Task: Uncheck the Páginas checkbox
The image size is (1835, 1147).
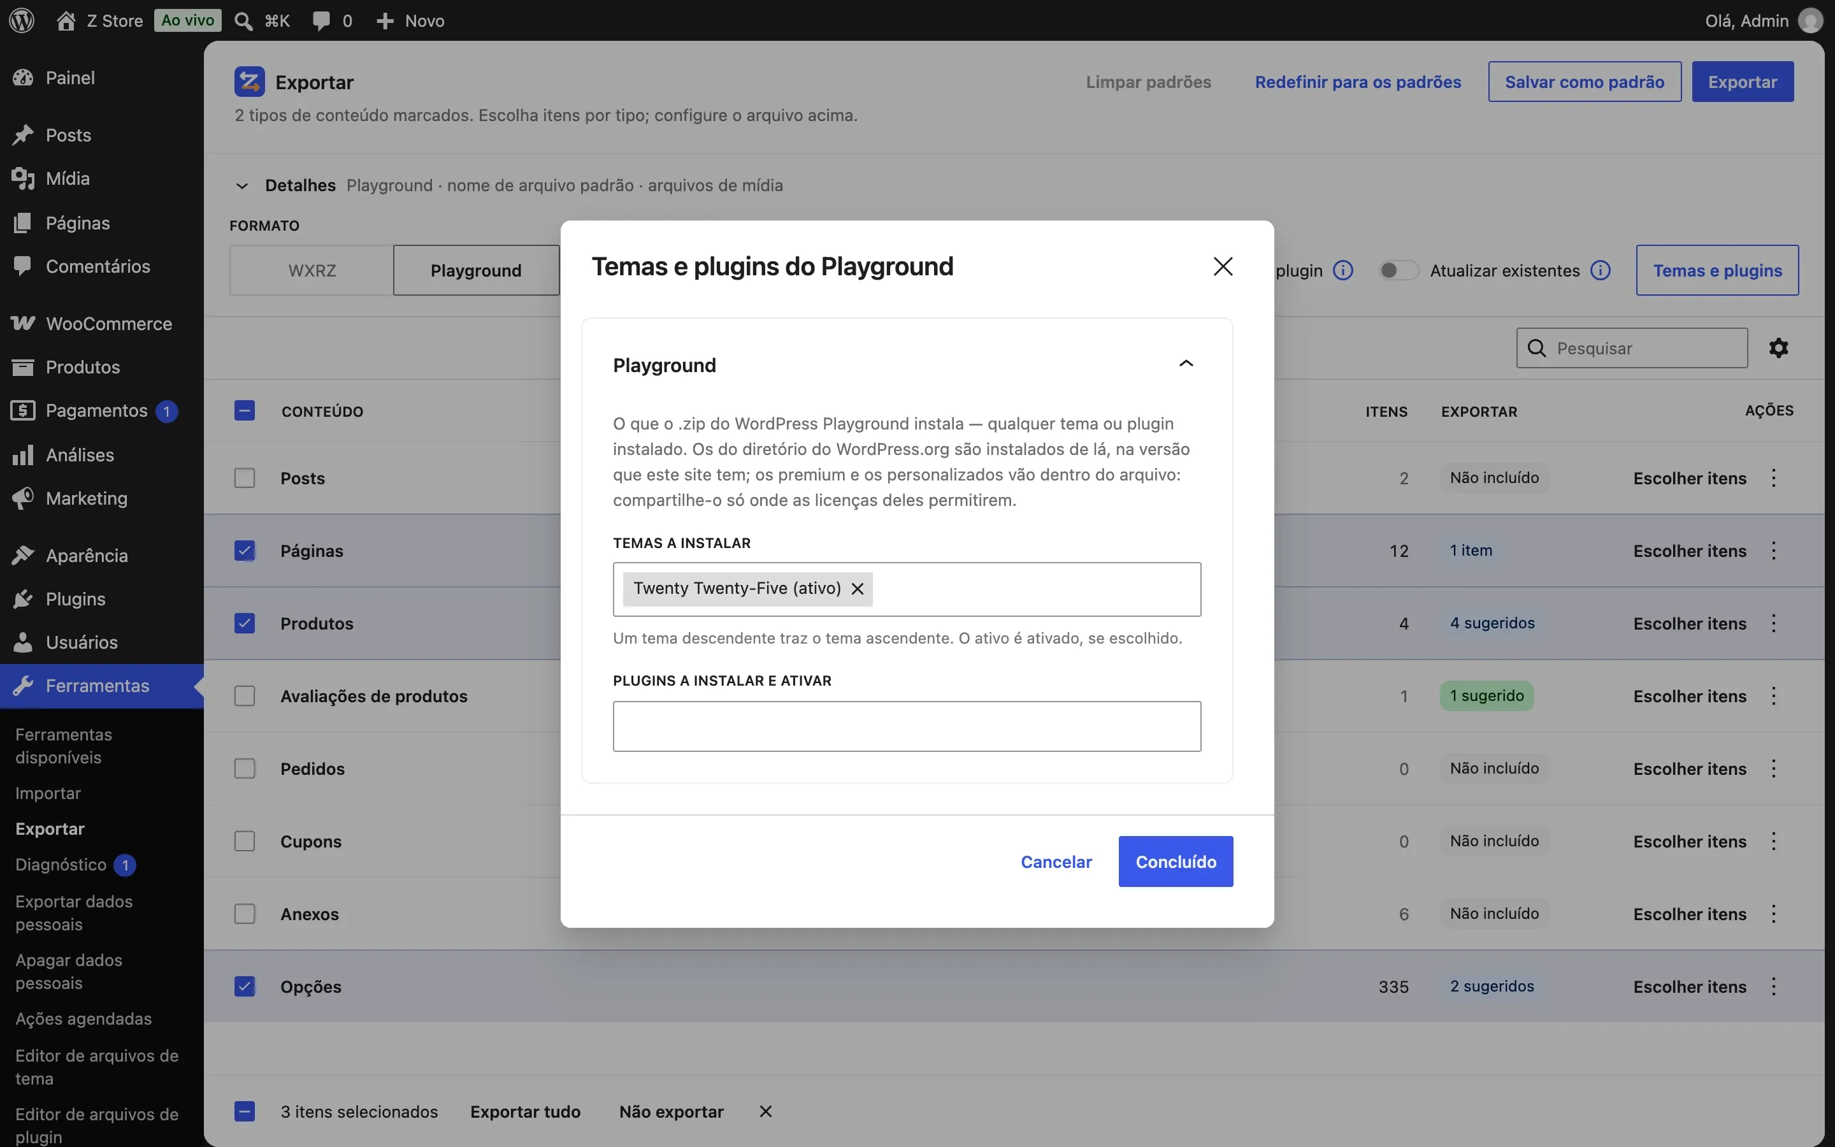Action: click(244, 551)
